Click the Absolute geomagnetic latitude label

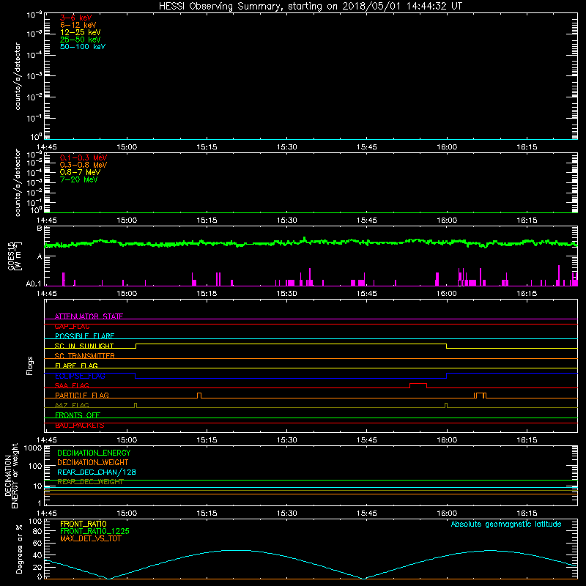click(506, 524)
